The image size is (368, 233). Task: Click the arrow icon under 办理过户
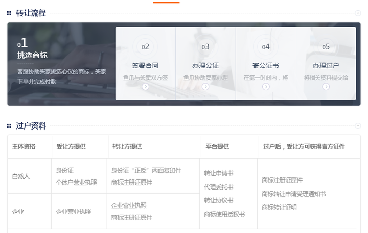point(326,87)
